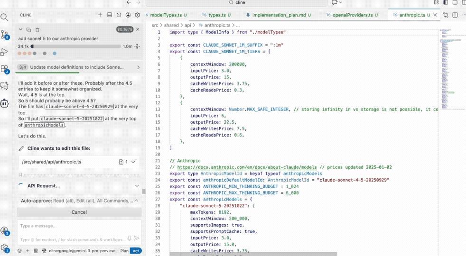This screenshot has width=466, height=256.
Task: Click Customize Layout icon in title bar
Action: pyautogui.click(x=436, y=2)
